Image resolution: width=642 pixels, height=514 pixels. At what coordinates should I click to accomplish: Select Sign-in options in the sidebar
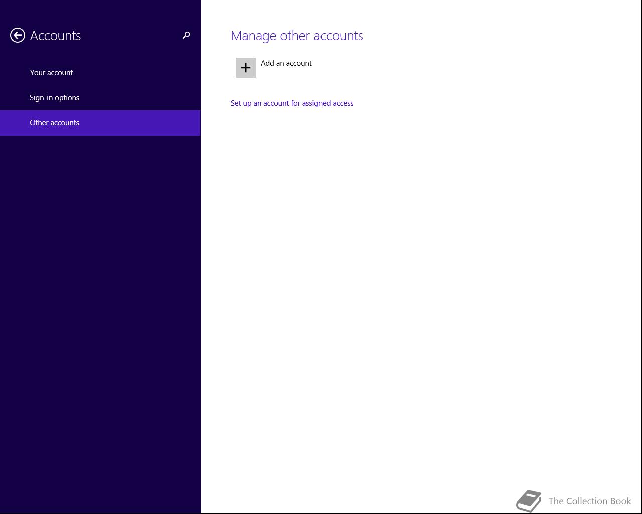(x=100, y=98)
